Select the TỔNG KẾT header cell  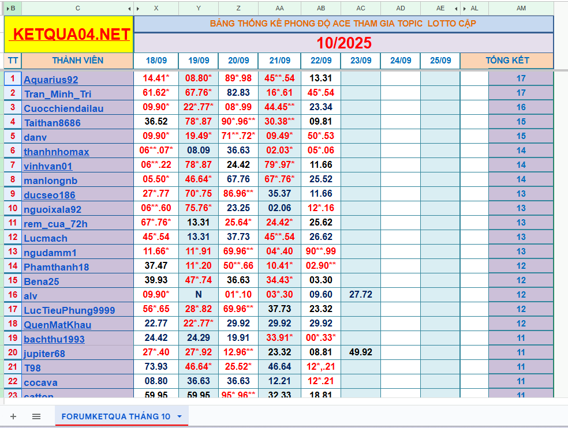point(507,61)
